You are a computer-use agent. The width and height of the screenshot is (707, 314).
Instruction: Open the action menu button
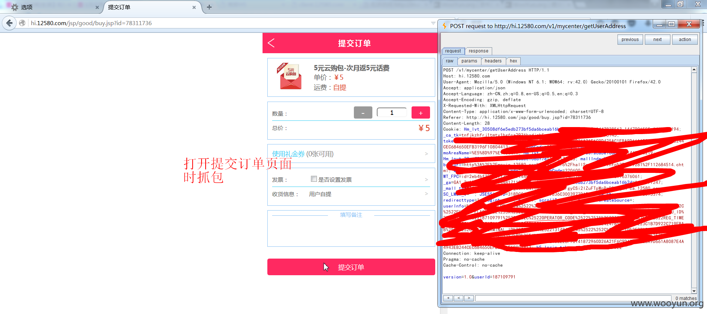[685, 40]
